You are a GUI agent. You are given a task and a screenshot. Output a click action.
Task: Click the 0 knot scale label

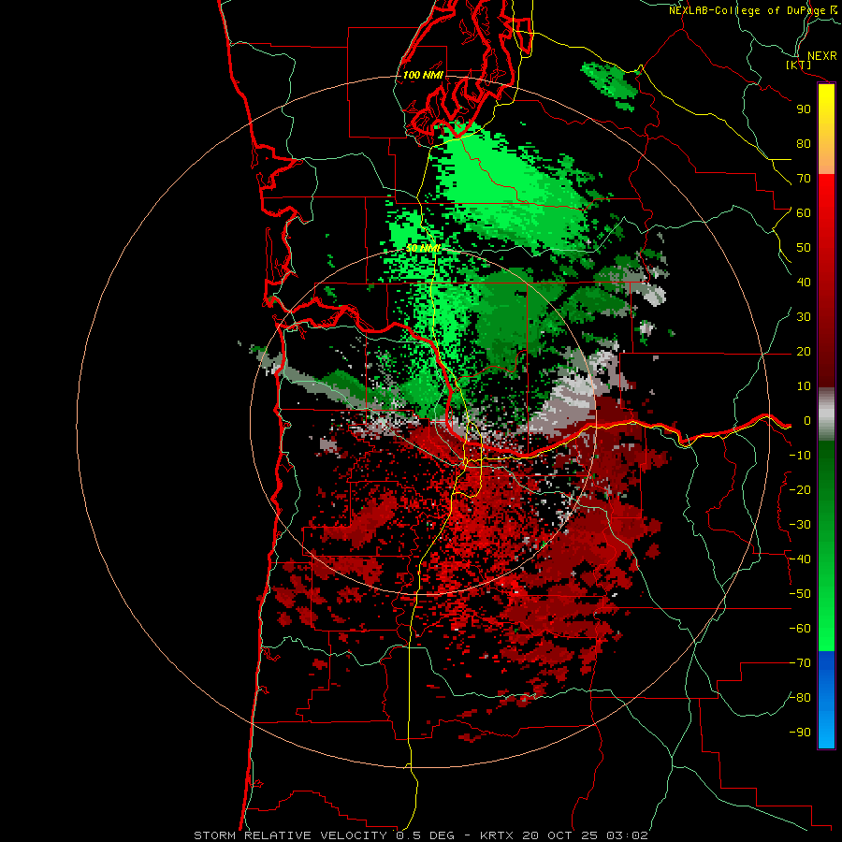point(807,421)
